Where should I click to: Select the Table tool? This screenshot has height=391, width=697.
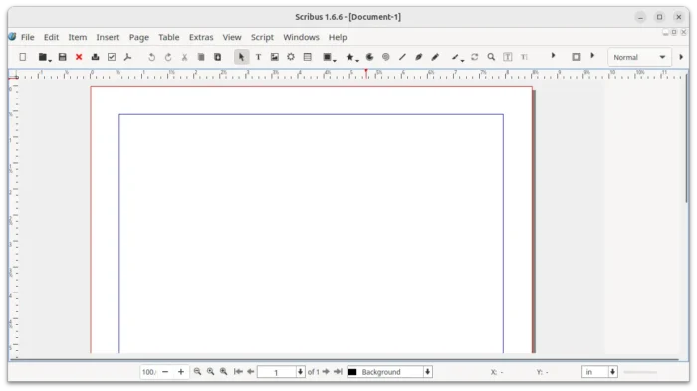307,57
